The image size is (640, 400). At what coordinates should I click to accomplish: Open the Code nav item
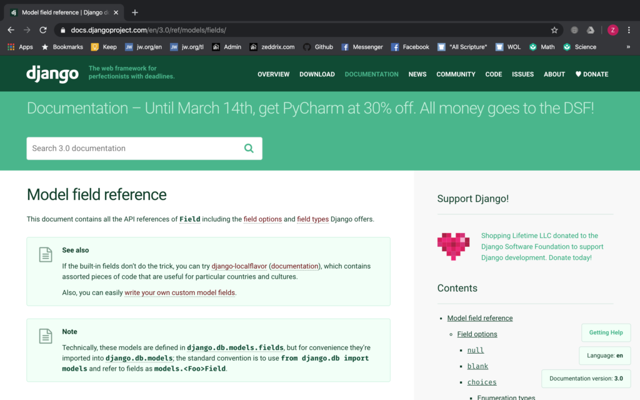494,74
